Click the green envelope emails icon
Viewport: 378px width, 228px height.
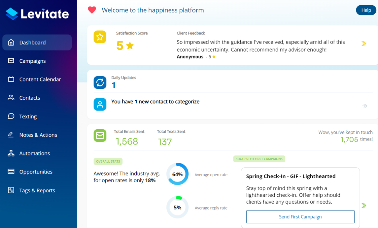(x=100, y=135)
